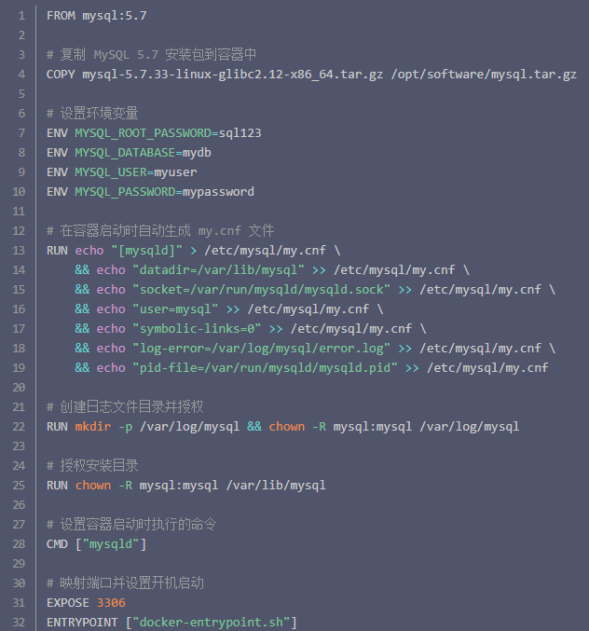Screen dimensions: 589x631
Task: Click the "mysqld" CMD argument
Action: pyautogui.click(x=111, y=544)
